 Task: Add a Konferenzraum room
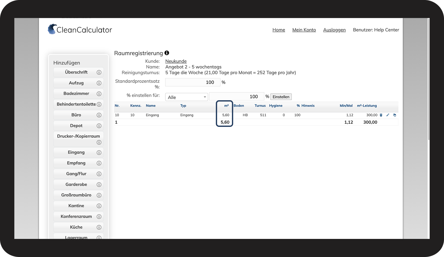76,217
